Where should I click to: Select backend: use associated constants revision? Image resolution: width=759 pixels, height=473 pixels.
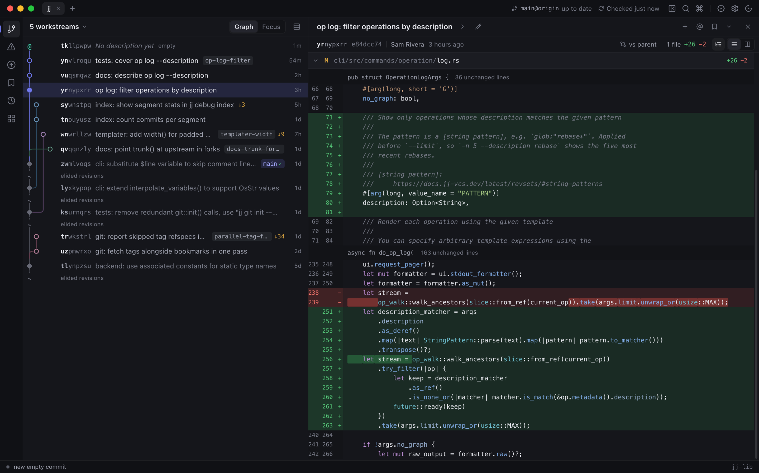click(x=165, y=266)
